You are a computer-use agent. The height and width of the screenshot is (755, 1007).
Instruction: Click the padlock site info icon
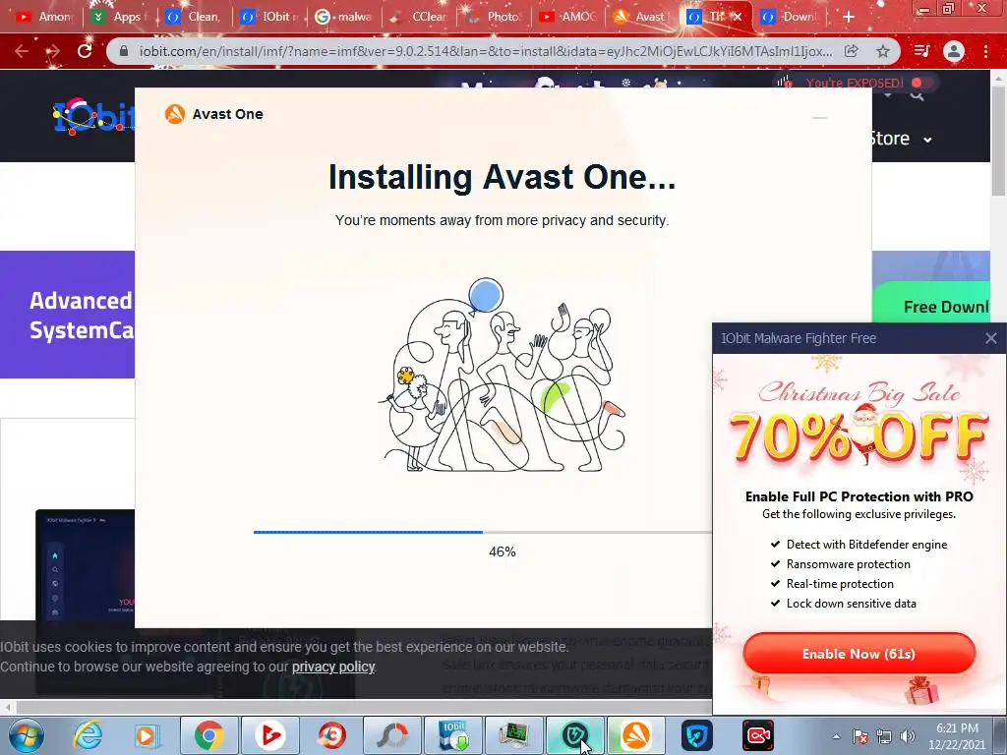pos(125,51)
